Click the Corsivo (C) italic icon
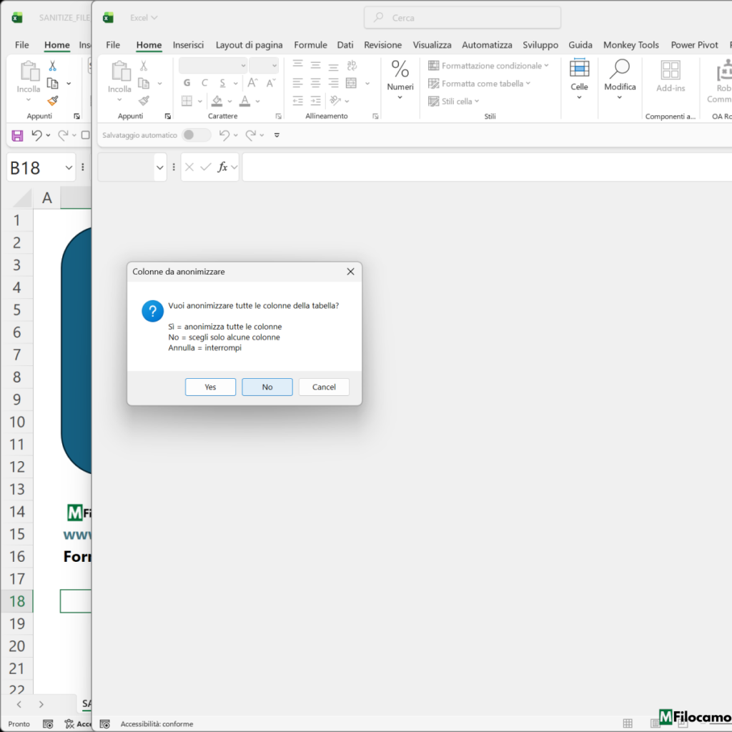 pos(204,83)
